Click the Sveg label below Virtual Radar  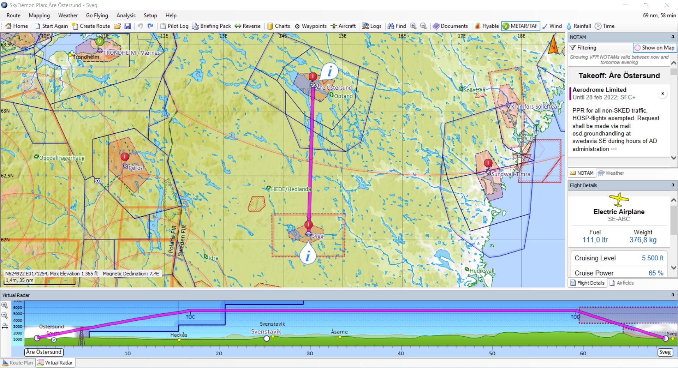pyautogui.click(x=665, y=352)
